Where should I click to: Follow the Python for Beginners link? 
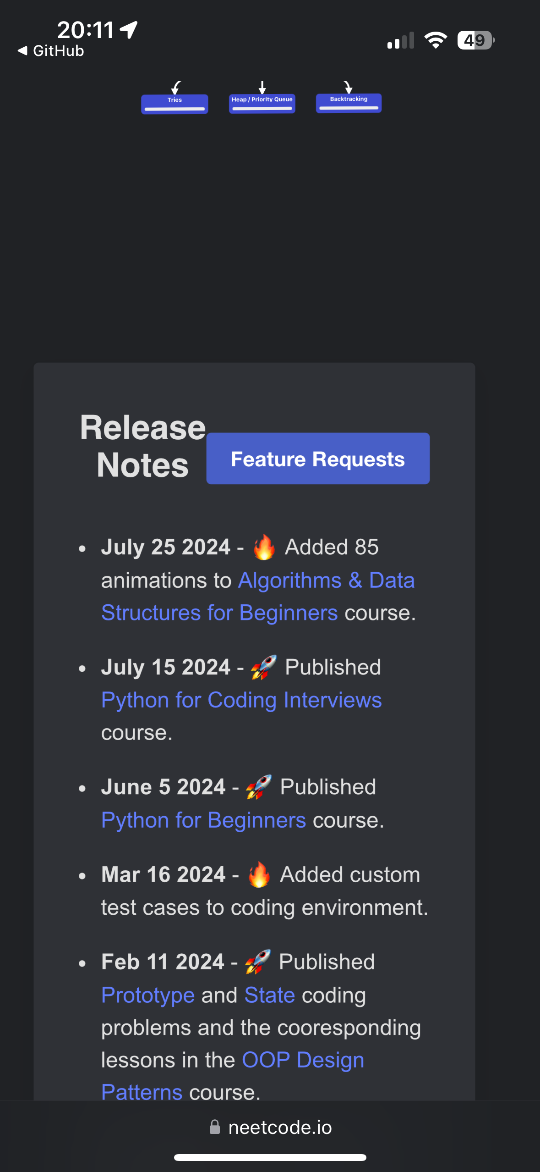tap(203, 820)
